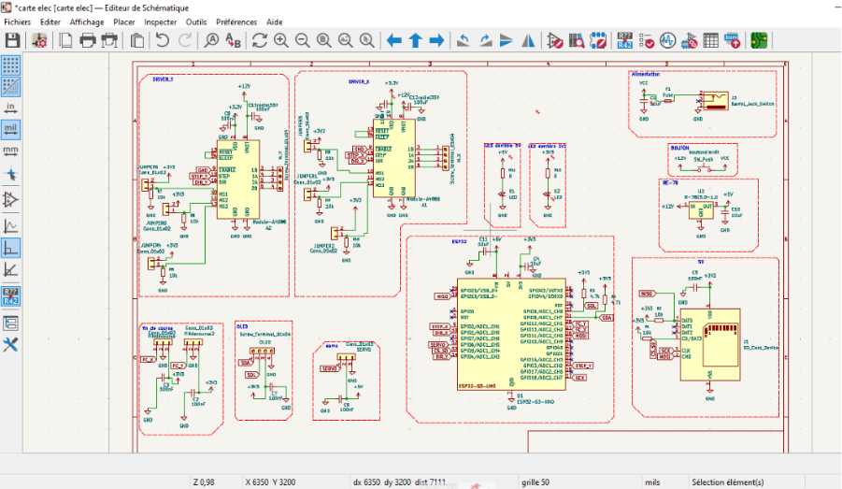Image resolution: width=842 pixels, height=489 pixels.
Task: Run the electrical rules checker
Action: tap(646, 40)
